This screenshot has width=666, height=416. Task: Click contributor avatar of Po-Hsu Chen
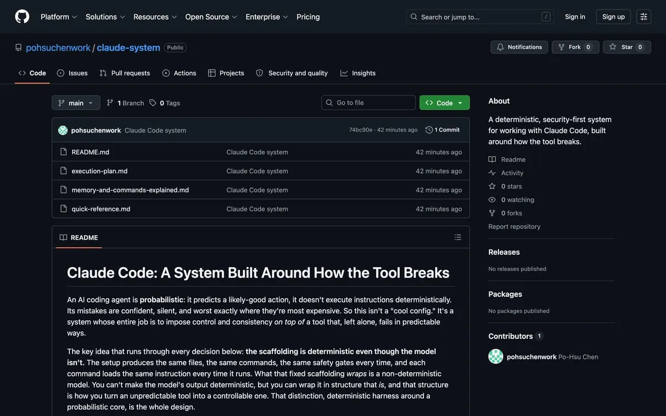[496, 357]
